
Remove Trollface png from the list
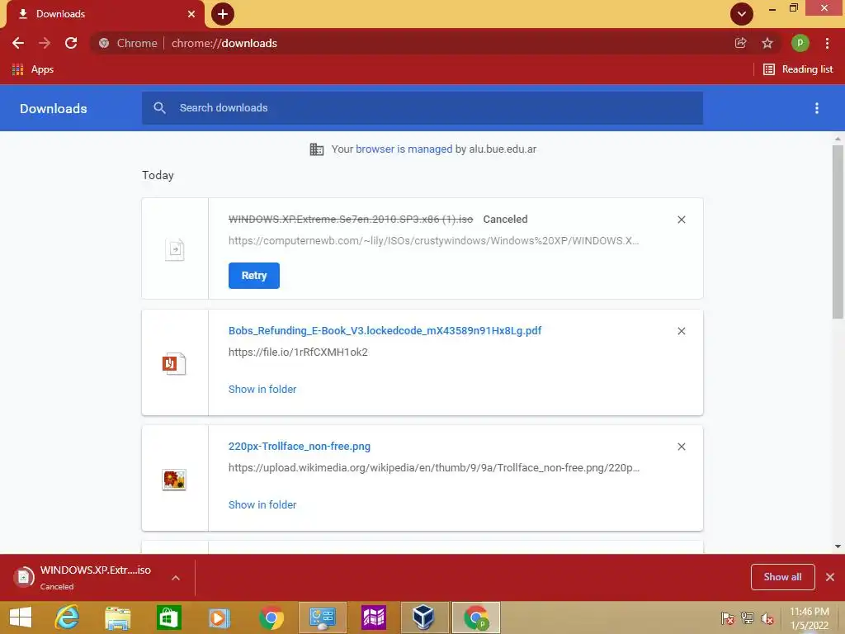681,447
